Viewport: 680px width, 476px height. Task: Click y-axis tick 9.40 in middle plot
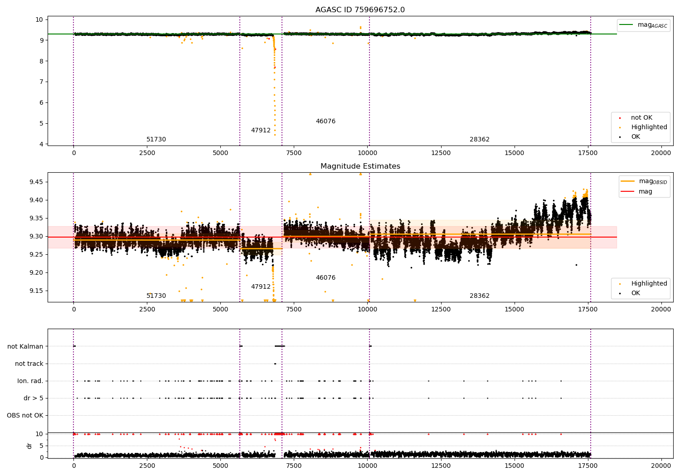(x=37, y=200)
